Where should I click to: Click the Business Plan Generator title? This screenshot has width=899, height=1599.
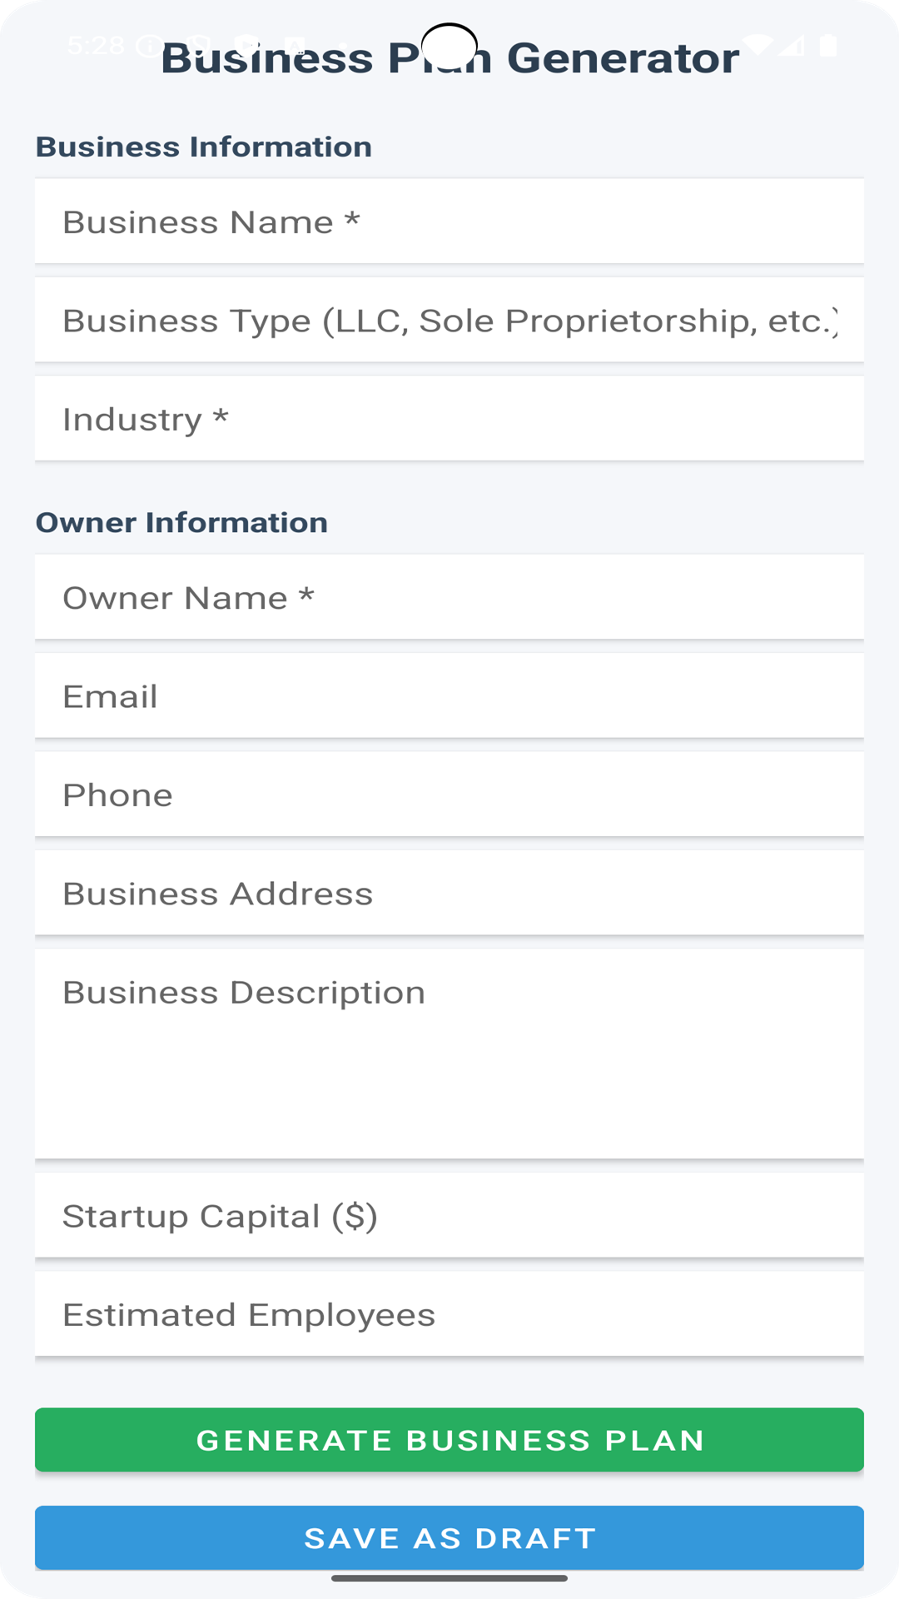click(449, 58)
